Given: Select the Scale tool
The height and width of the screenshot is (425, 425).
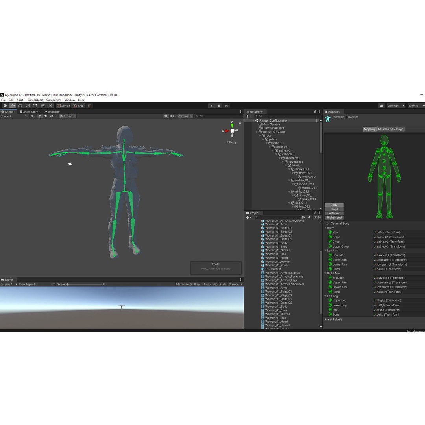Looking at the screenshot, I should (x=28, y=106).
